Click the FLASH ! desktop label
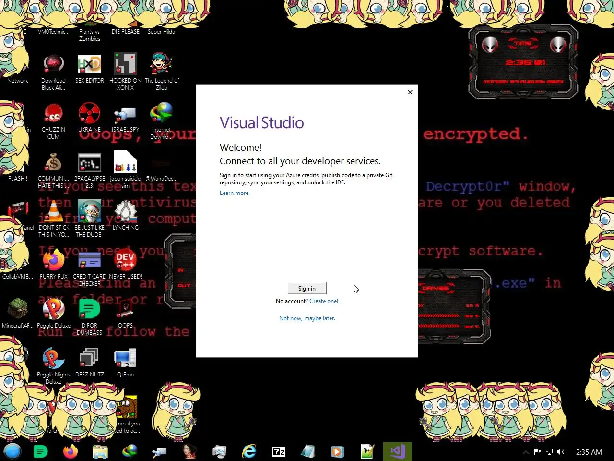 tap(18, 179)
